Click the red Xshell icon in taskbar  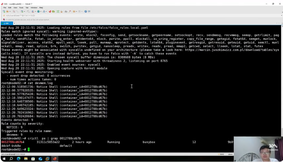(55, 159)
